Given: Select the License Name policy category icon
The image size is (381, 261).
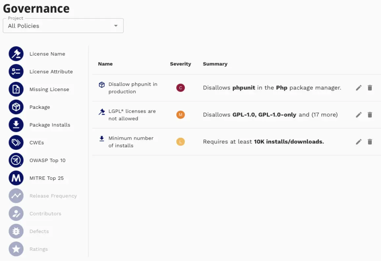Looking at the screenshot, I should click(x=16, y=54).
